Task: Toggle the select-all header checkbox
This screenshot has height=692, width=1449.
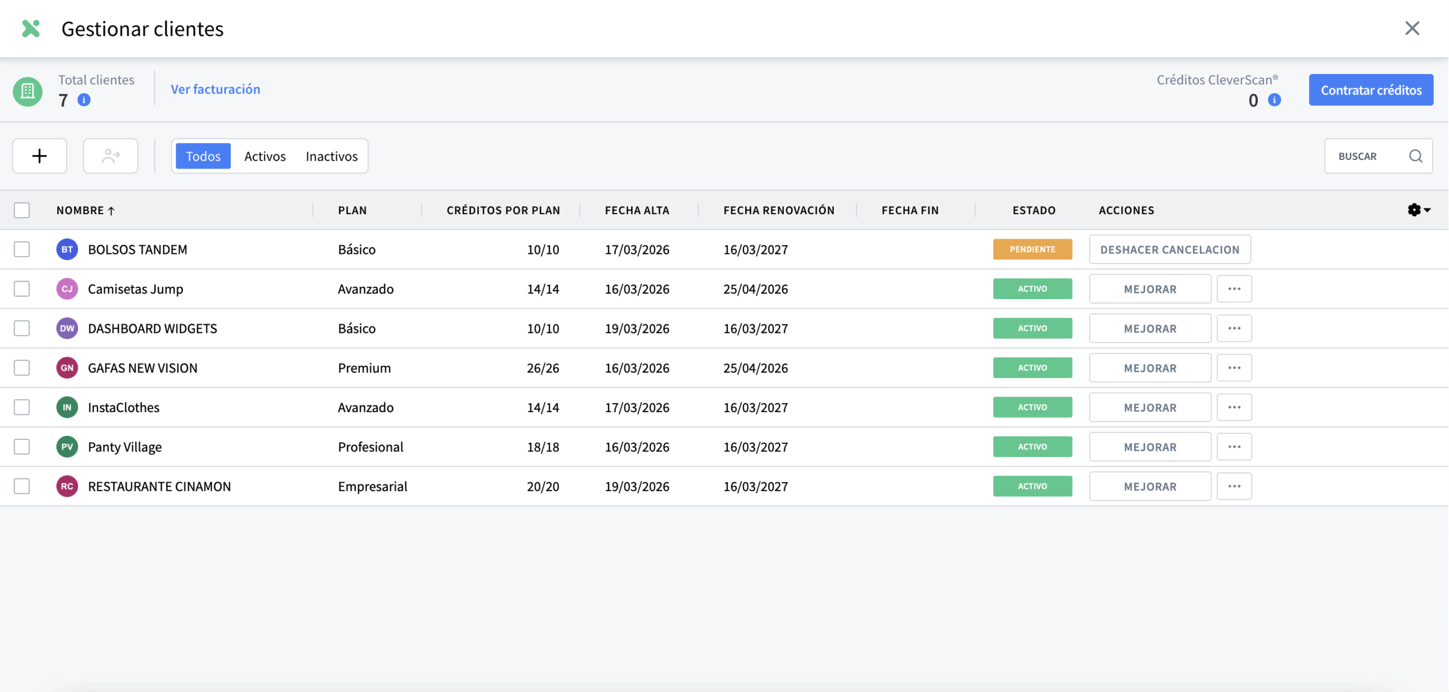Action: (x=22, y=210)
